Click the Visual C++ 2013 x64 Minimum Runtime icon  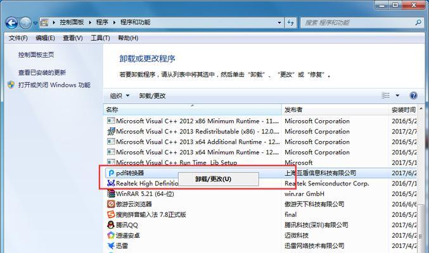coord(111,152)
